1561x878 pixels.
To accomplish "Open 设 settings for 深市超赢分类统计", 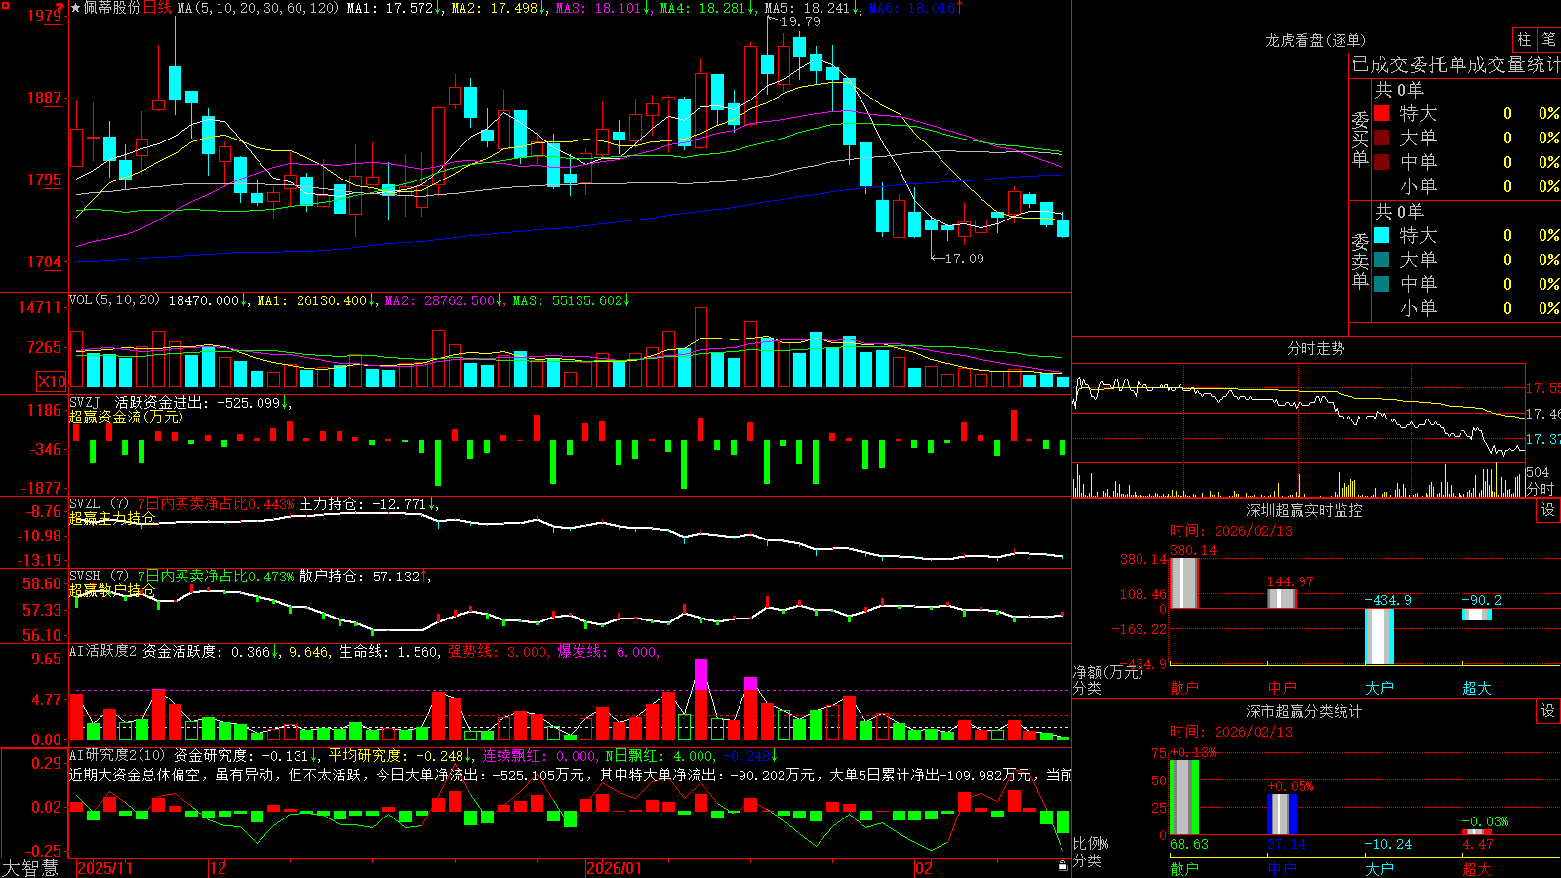I will coord(1548,711).
